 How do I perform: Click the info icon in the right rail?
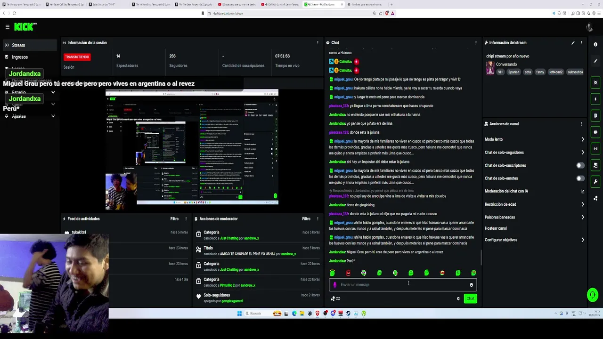point(595,44)
